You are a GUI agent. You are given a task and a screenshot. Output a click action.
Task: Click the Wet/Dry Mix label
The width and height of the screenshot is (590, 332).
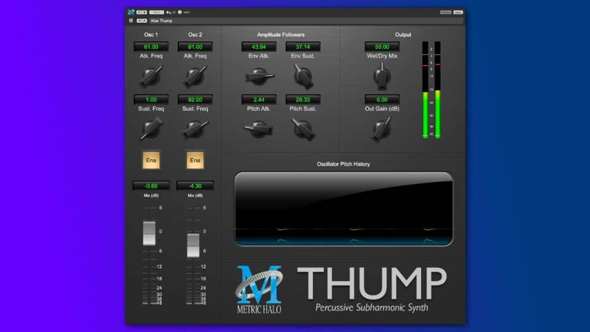coord(382,56)
